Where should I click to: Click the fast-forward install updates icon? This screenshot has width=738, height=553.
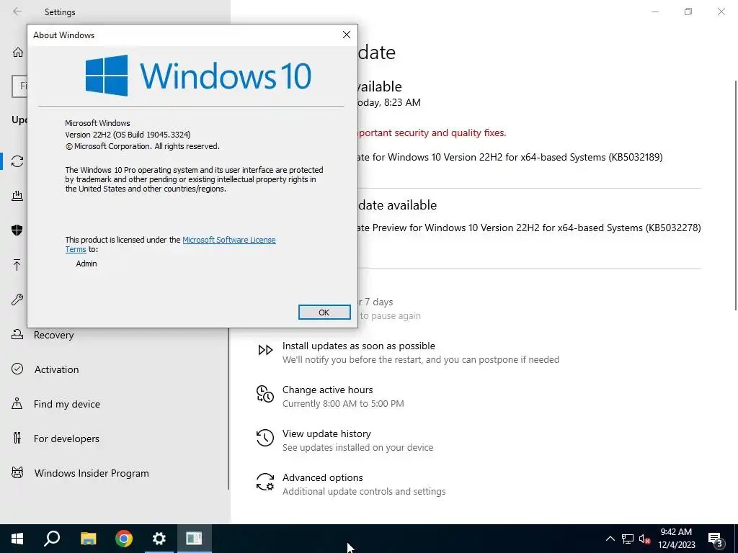pos(265,350)
